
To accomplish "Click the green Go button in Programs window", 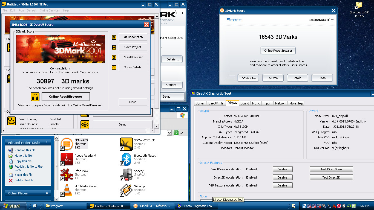I will pos(179,133).
